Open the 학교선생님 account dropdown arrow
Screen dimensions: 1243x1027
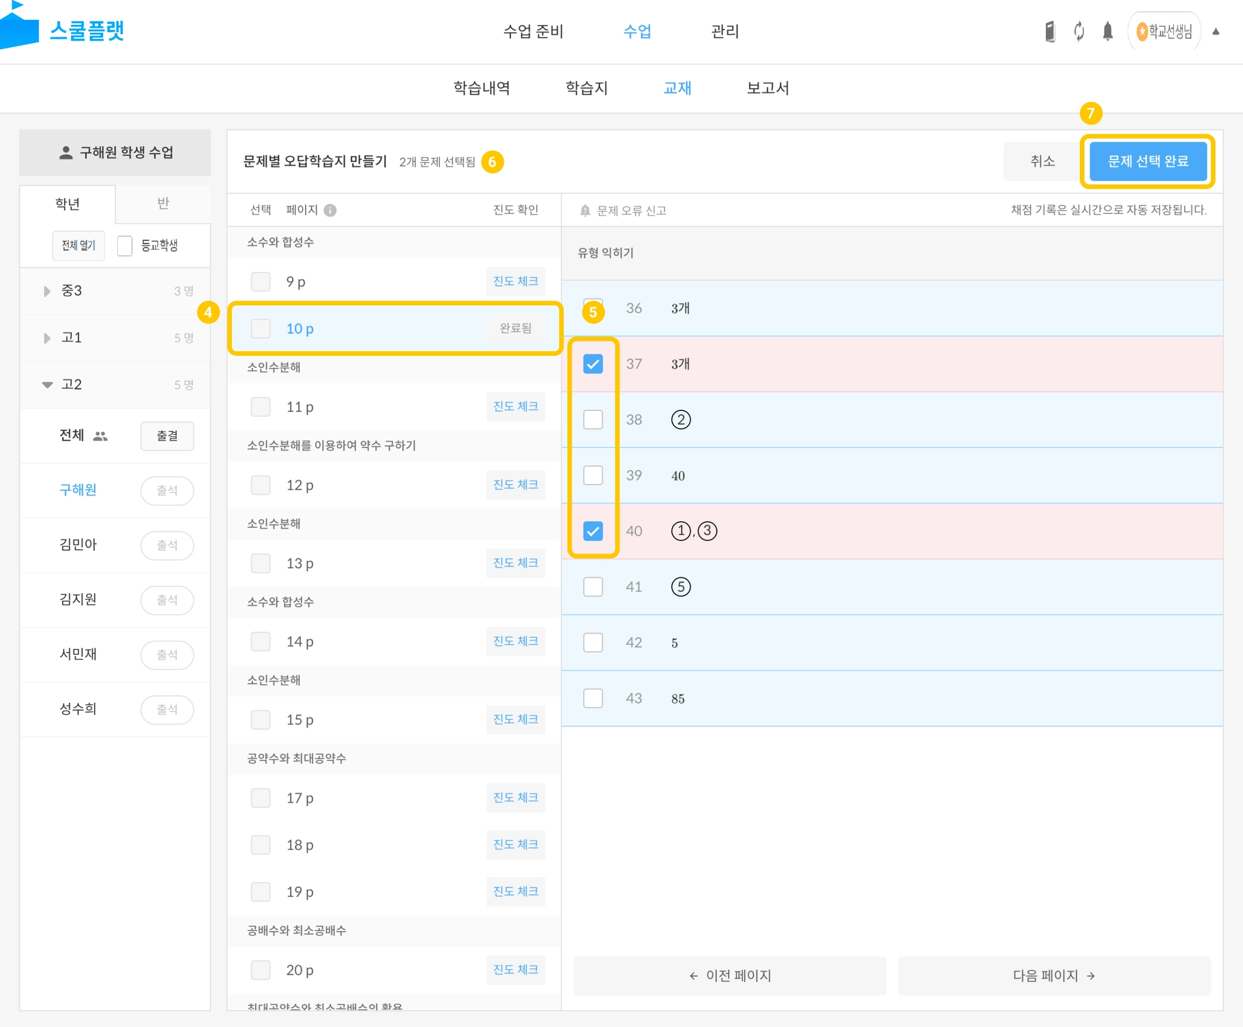point(1216,32)
